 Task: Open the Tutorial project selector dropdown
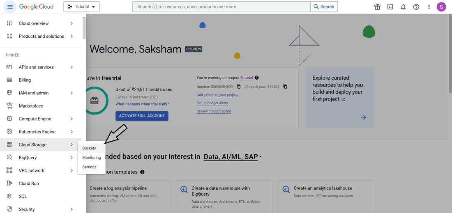point(81,7)
